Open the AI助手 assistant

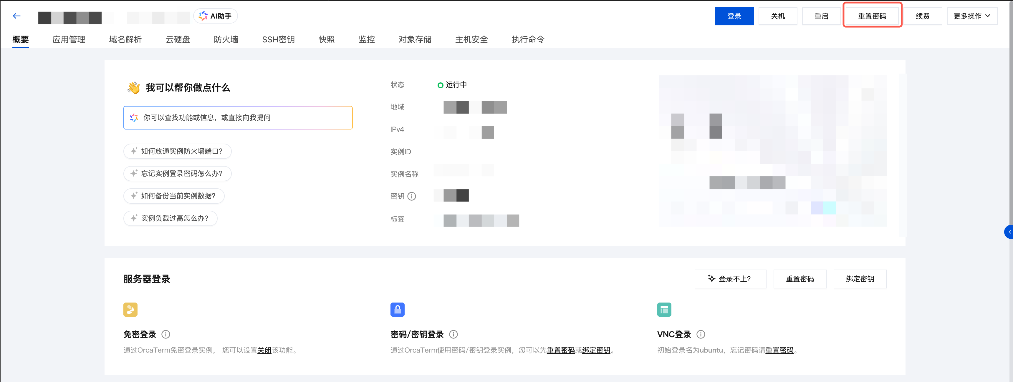216,16
